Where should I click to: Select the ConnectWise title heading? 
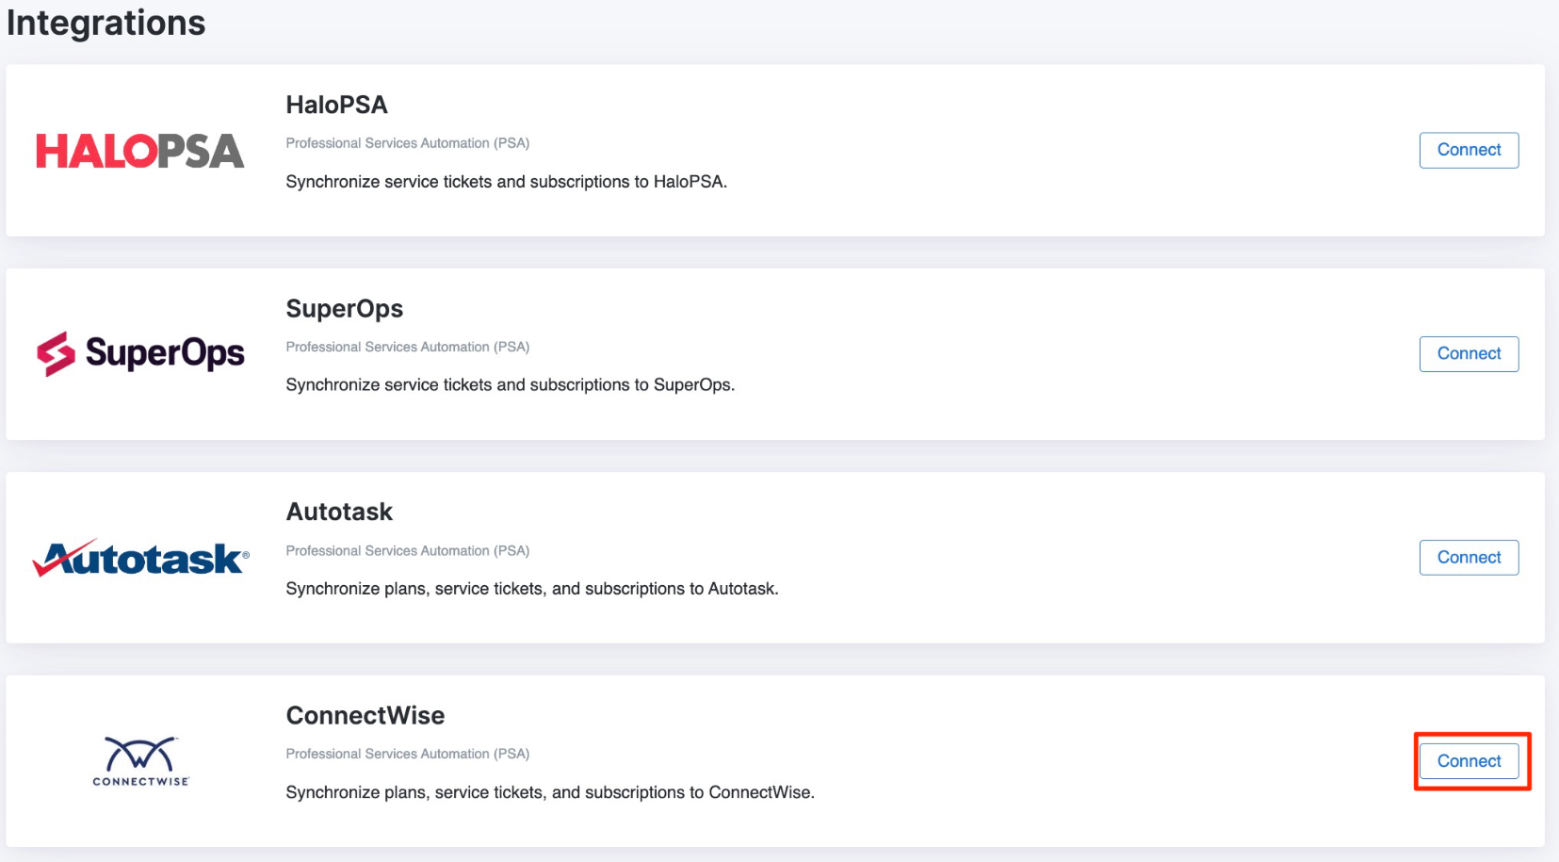(365, 716)
